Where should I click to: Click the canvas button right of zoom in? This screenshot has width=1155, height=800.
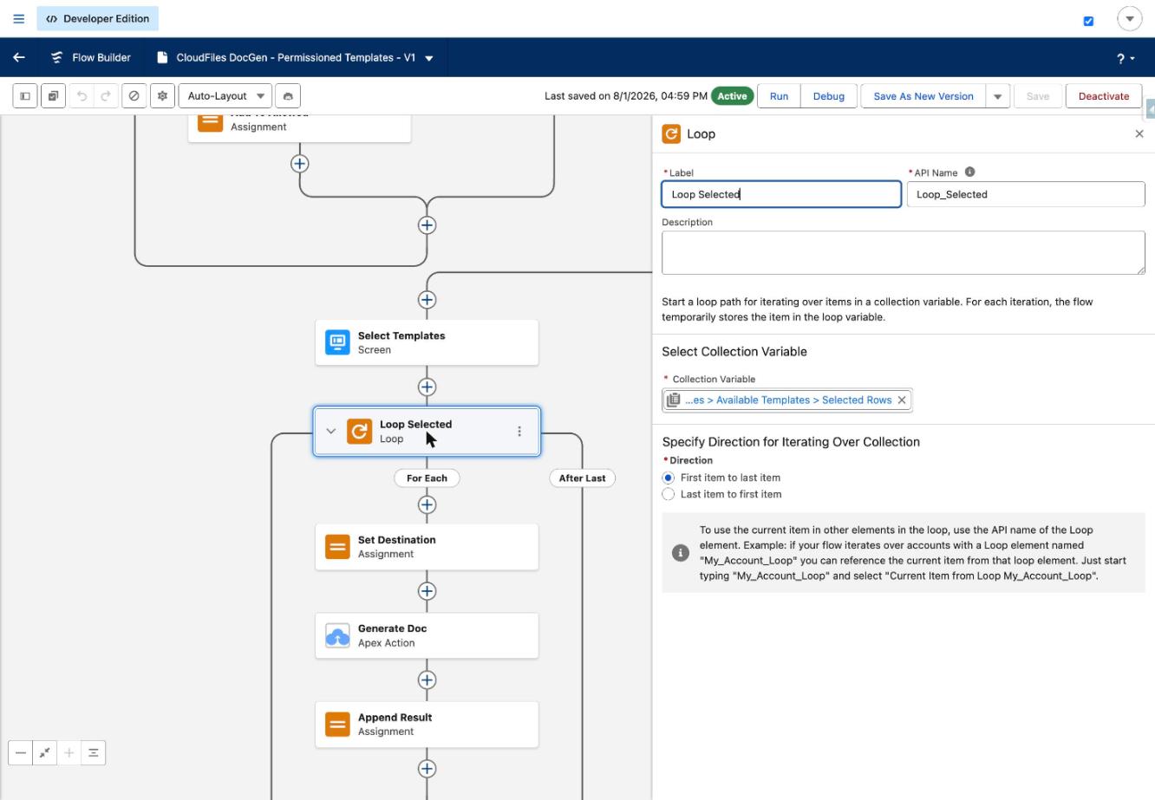point(94,753)
